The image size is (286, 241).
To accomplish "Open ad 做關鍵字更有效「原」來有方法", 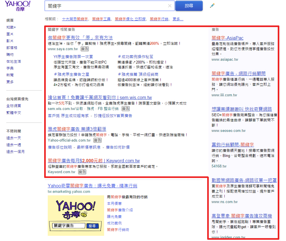I will pyautogui.click(x=80, y=38).
